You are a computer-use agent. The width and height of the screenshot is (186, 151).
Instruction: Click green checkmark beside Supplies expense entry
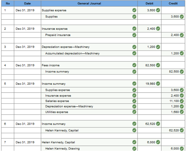pyautogui.click(x=134, y=10)
